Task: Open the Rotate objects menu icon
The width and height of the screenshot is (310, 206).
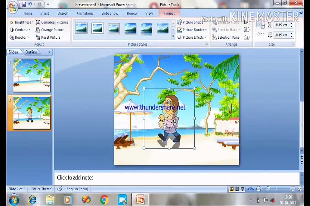Action: [x=247, y=37]
